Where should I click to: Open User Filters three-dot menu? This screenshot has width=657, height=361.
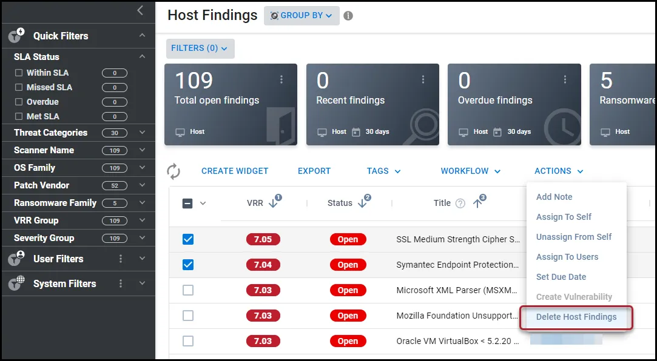pos(121,259)
